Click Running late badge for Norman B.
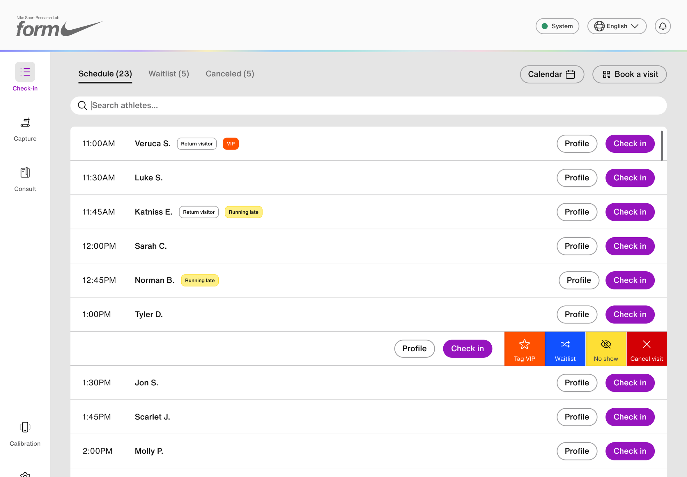This screenshot has height=477, width=687. [200, 280]
